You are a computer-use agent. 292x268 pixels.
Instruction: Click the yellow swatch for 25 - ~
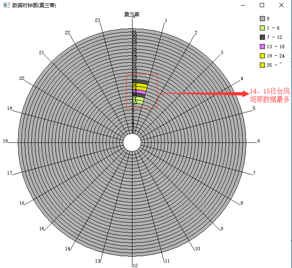click(x=262, y=65)
